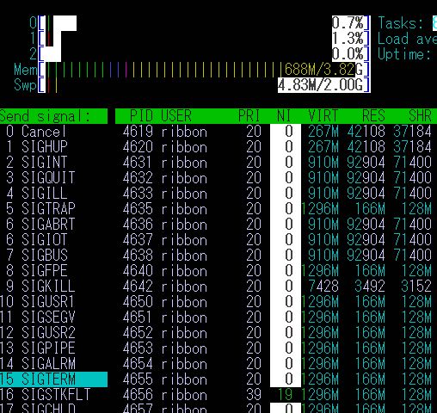This screenshot has width=437, height=413.
Task: Pick SIGHUP from the signal list
Action: [53, 147]
